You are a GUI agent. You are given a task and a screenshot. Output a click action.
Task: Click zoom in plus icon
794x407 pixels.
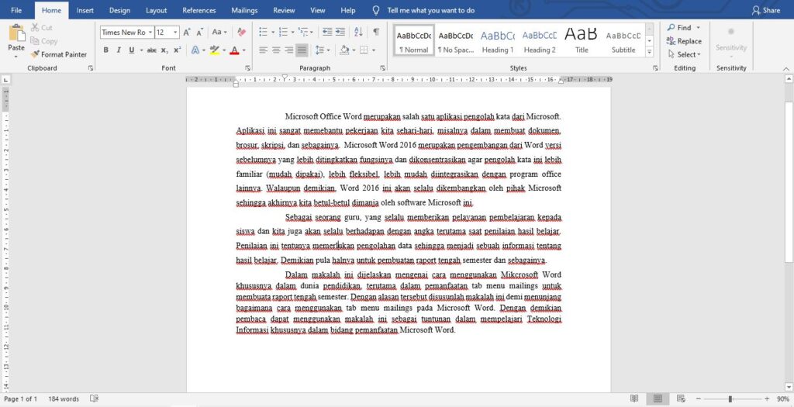(x=767, y=399)
